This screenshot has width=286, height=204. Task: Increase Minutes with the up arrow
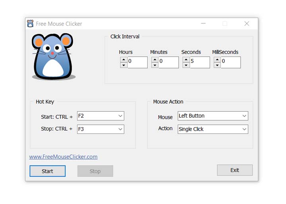pyautogui.click(x=155, y=60)
